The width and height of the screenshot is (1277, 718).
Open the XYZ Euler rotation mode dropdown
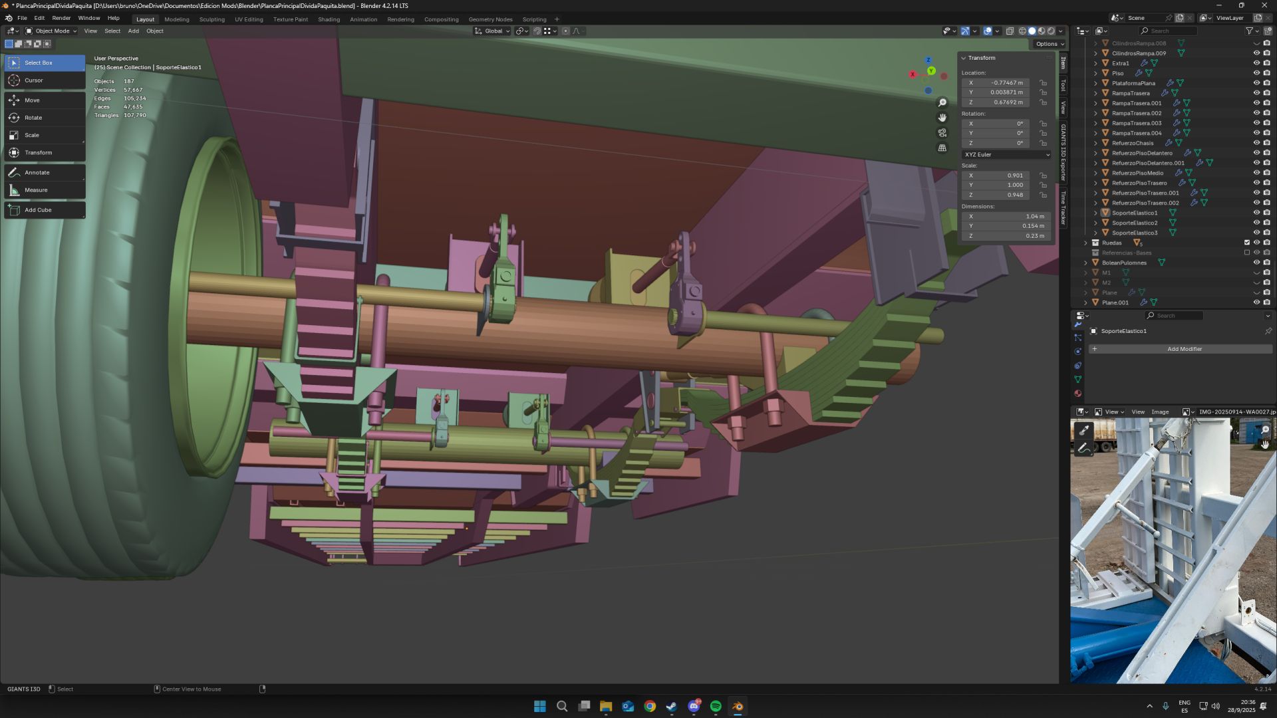[1006, 154]
